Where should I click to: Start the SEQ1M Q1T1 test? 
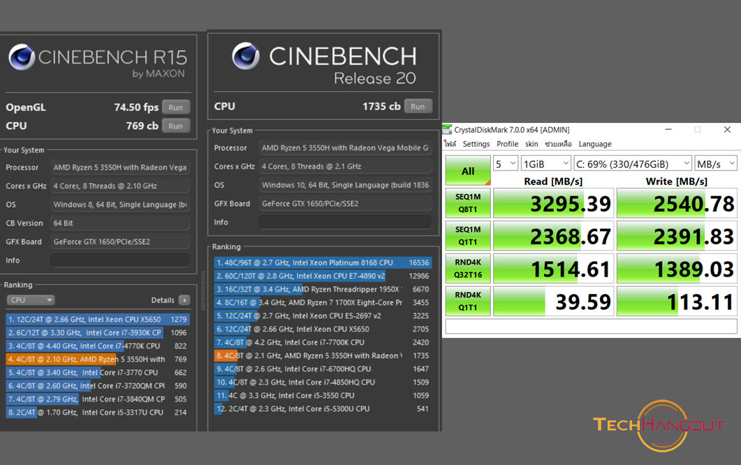pos(468,236)
